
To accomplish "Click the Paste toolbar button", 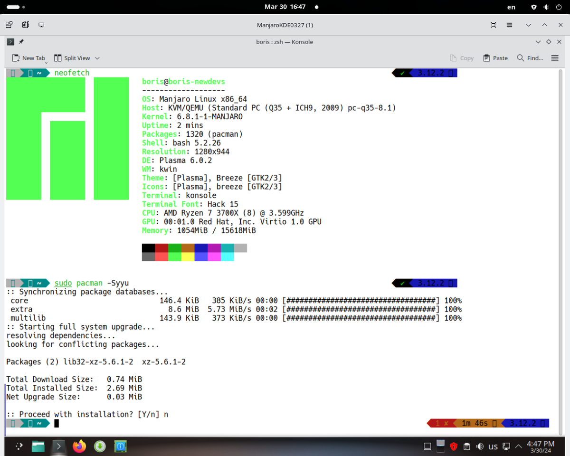I will point(495,58).
